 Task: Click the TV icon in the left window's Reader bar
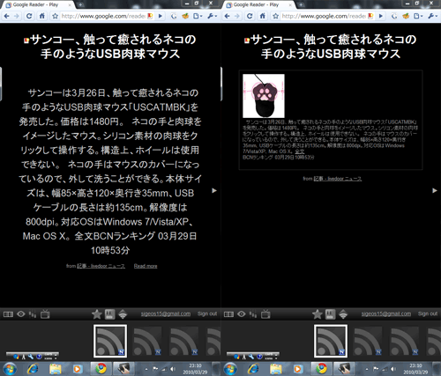point(45,314)
